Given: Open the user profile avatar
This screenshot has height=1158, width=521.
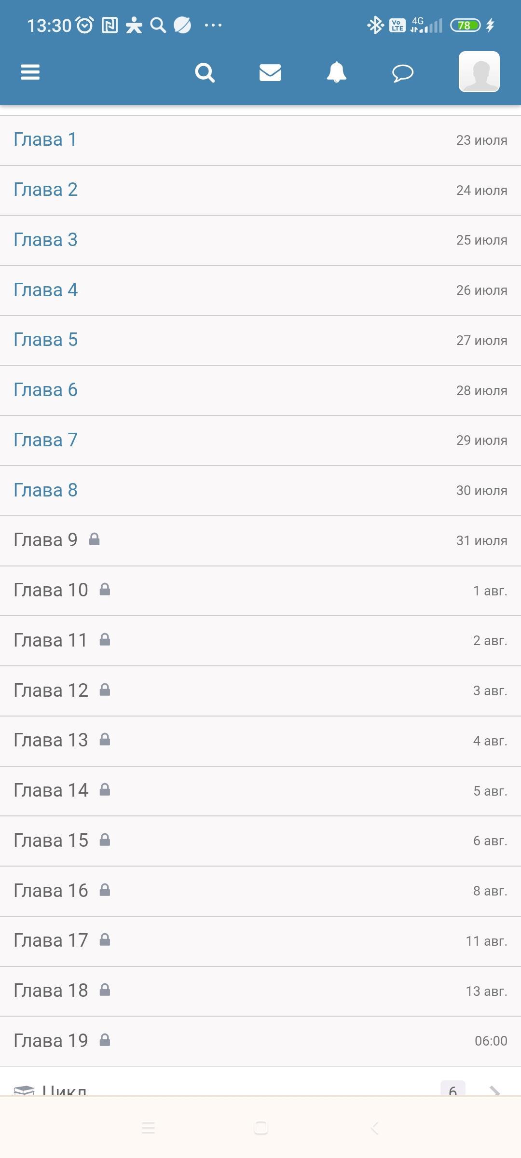Looking at the screenshot, I should pyautogui.click(x=479, y=72).
